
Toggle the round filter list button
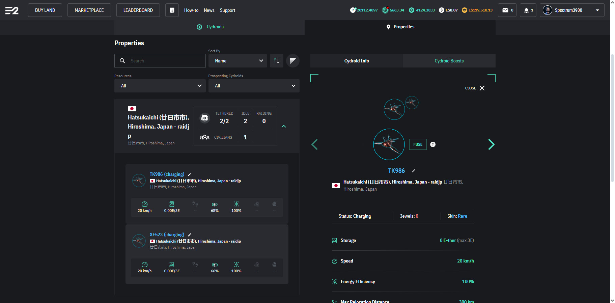point(292,61)
